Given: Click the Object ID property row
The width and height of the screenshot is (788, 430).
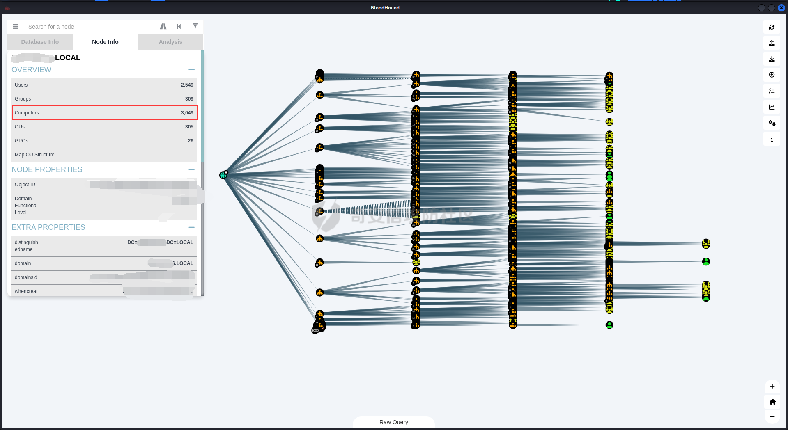Looking at the screenshot, I should (x=104, y=185).
